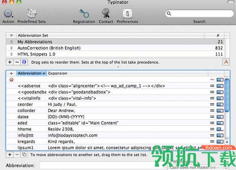Show set info with the blue i button
Image resolution: width=236 pixels, height=170 pixels.
click(24, 62)
